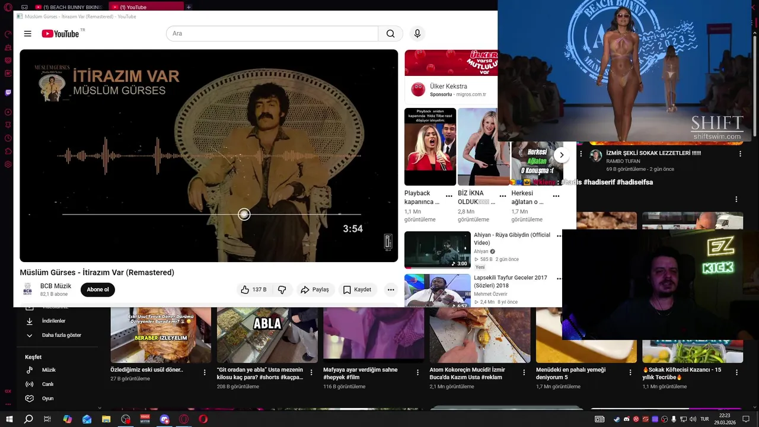Start voice search with microphone icon
This screenshot has width=759, height=427.
pyautogui.click(x=417, y=34)
